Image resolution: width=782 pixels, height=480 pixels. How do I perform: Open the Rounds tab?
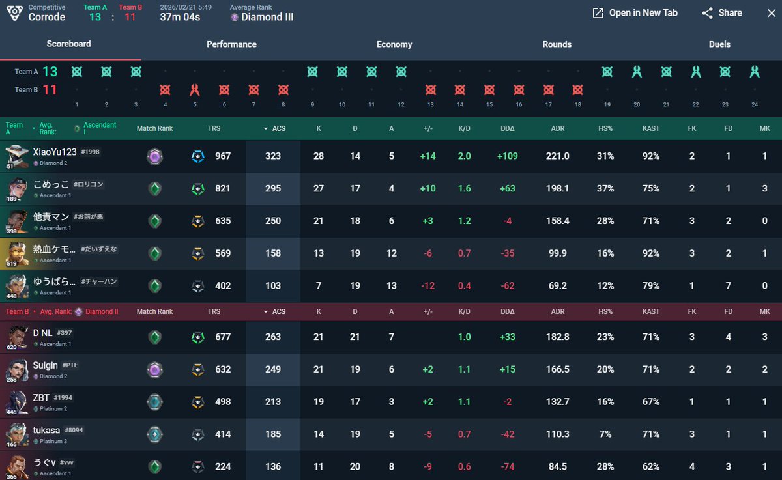click(557, 44)
